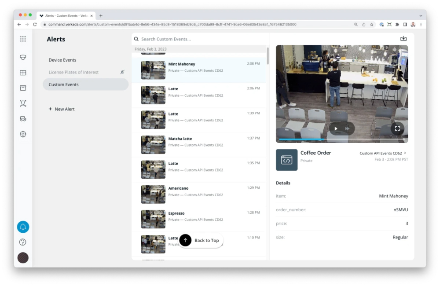Open the archive box icon in sidebar
440x286 pixels.
point(23,88)
